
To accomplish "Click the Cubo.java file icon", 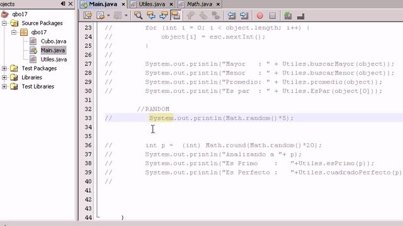I will (x=33, y=41).
